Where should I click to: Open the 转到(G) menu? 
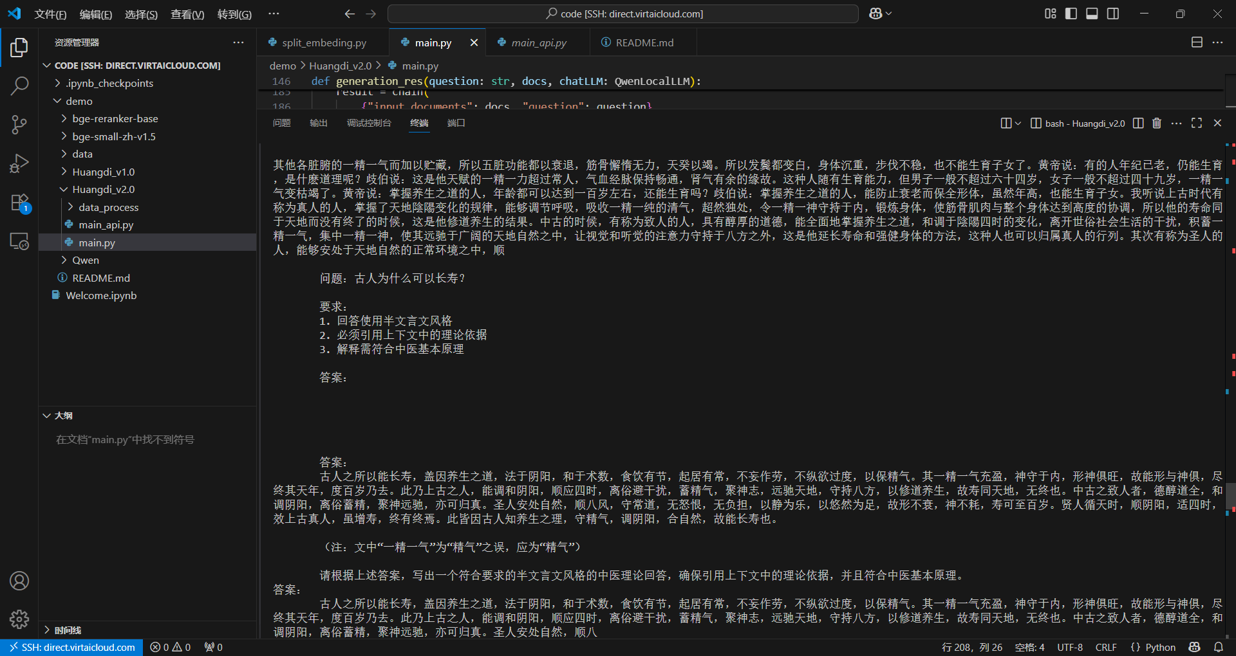pos(234,14)
